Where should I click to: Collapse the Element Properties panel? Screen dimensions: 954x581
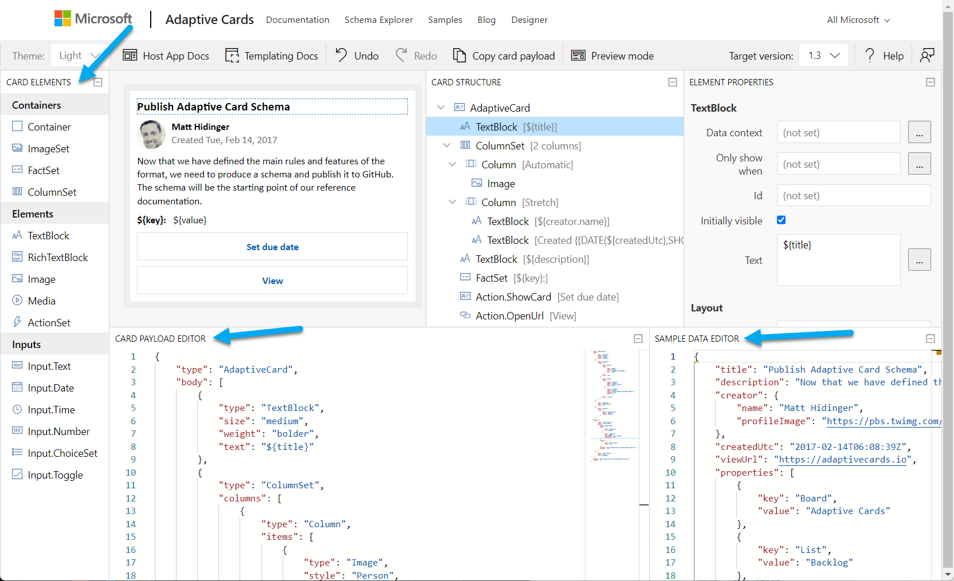(931, 82)
